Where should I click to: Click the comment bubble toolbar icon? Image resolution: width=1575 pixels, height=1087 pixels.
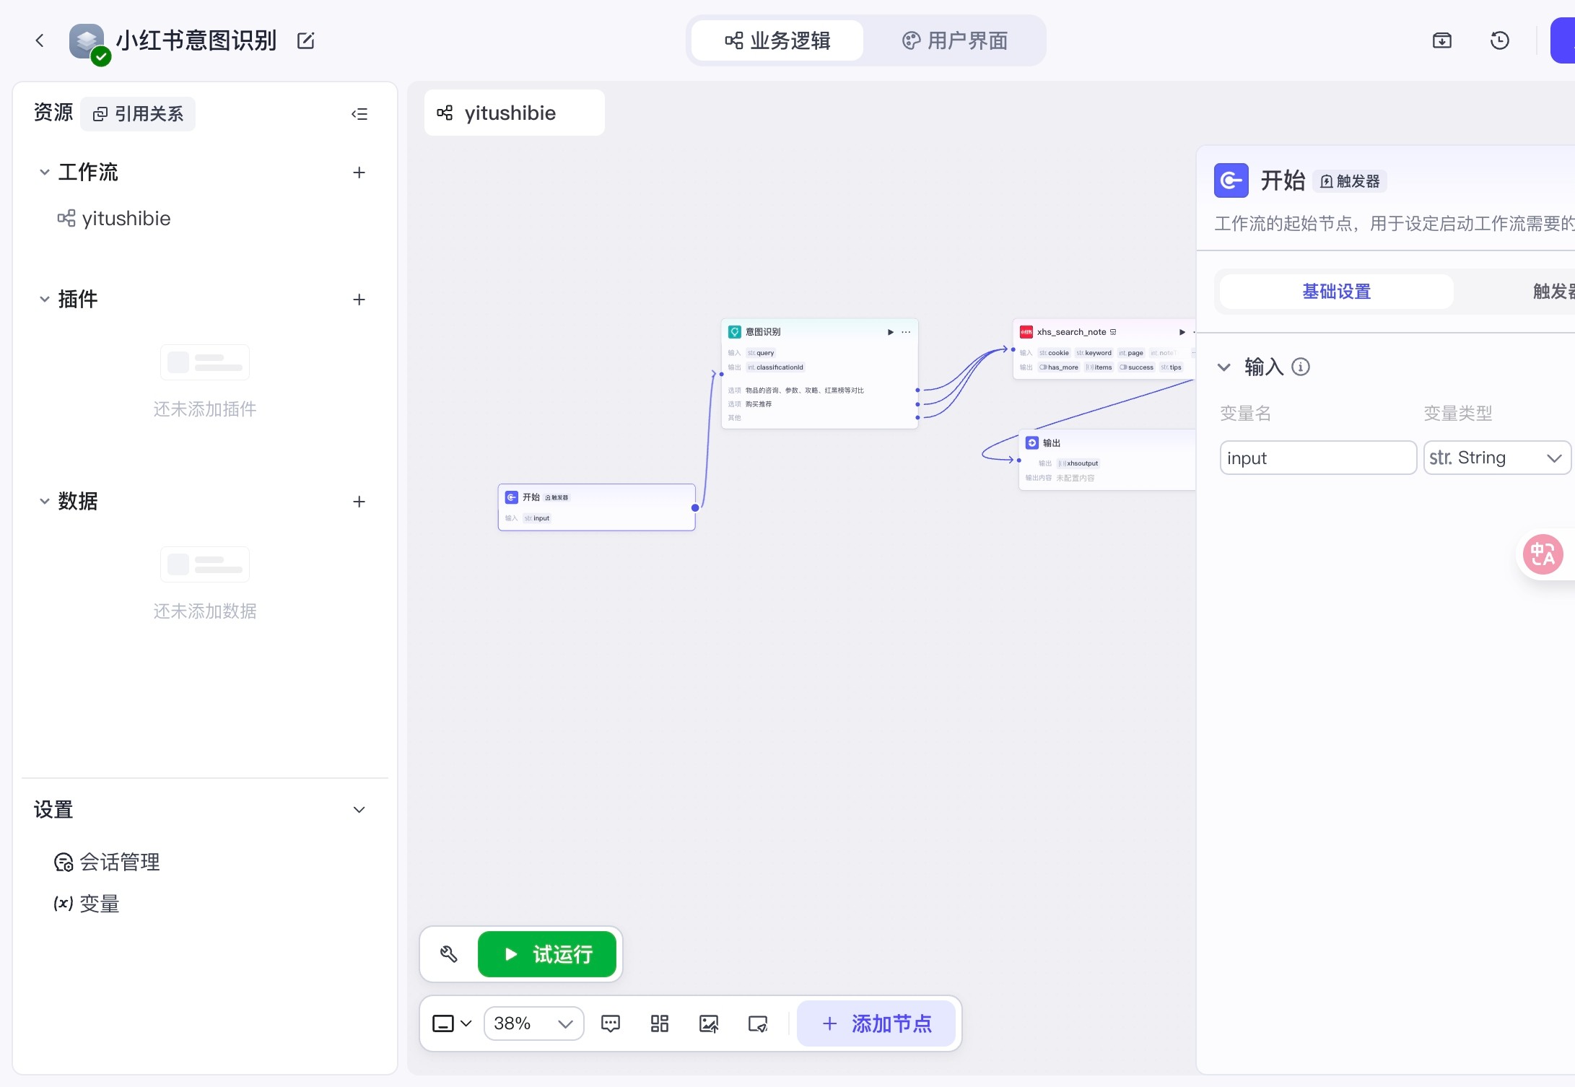coord(611,1023)
